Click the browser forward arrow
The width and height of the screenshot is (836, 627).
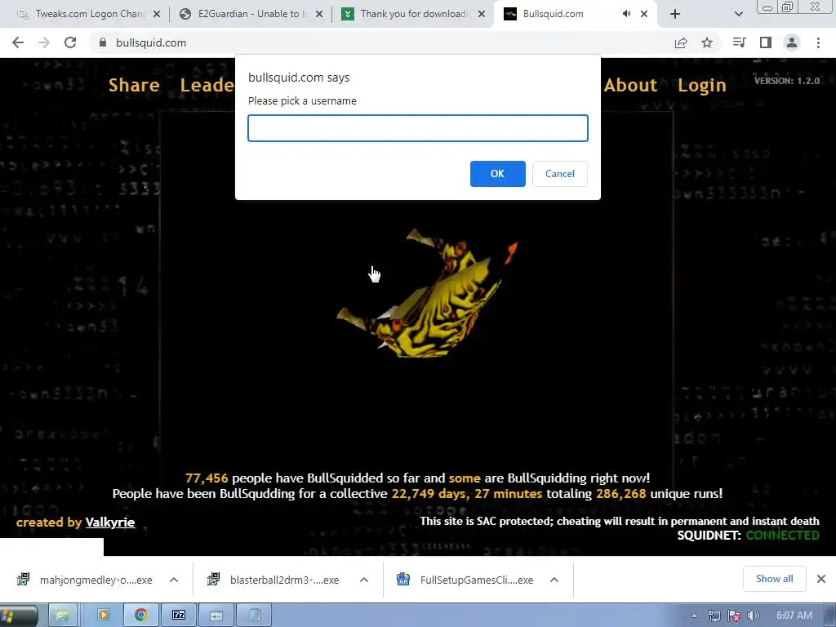click(44, 42)
